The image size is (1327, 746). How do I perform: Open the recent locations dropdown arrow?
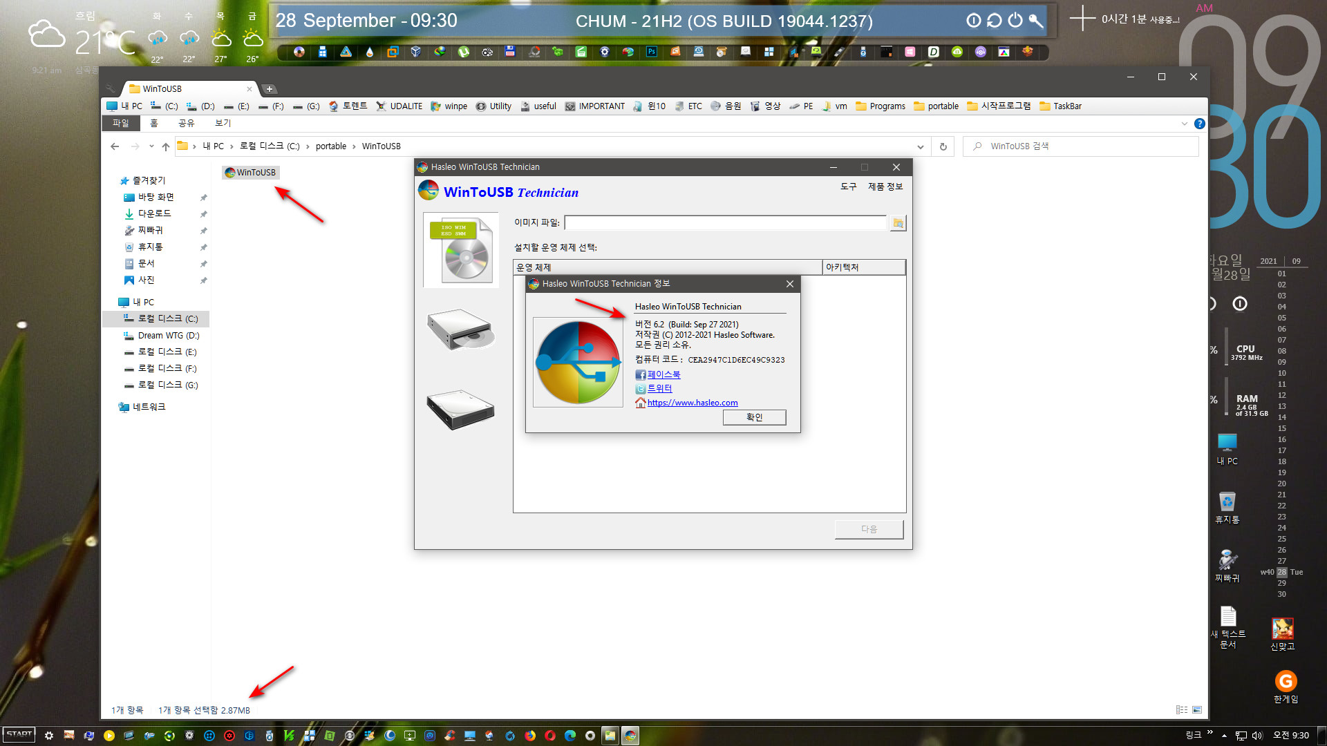pyautogui.click(x=151, y=146)
